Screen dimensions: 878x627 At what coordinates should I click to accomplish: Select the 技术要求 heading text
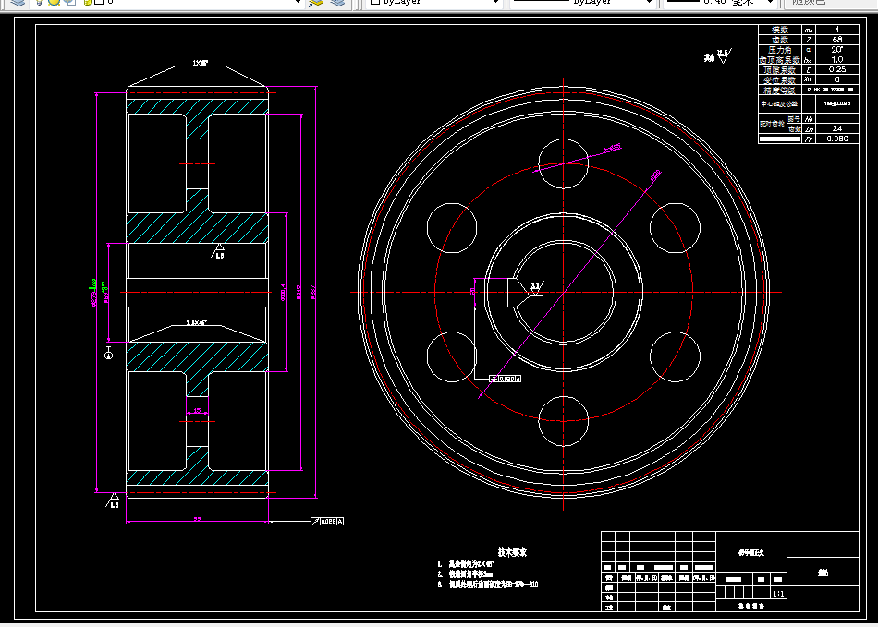(512, 552)
